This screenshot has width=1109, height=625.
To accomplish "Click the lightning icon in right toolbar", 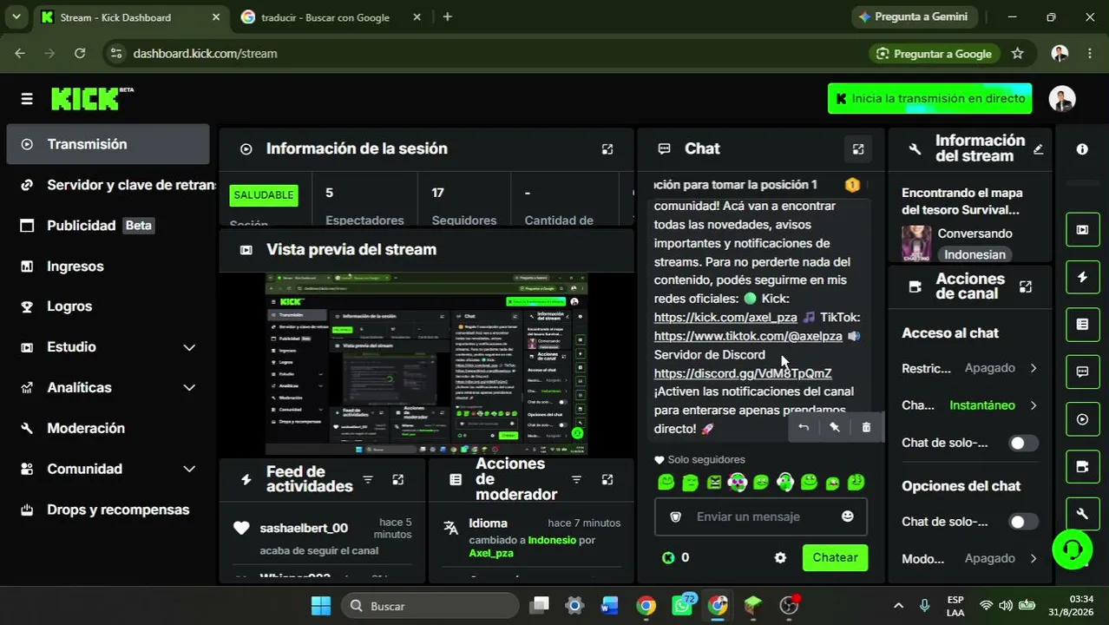I will tap(1082, 277).
